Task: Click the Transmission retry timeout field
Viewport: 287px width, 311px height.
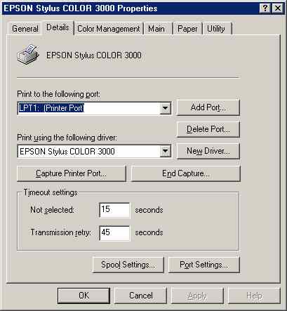Action: pos(114,233)
